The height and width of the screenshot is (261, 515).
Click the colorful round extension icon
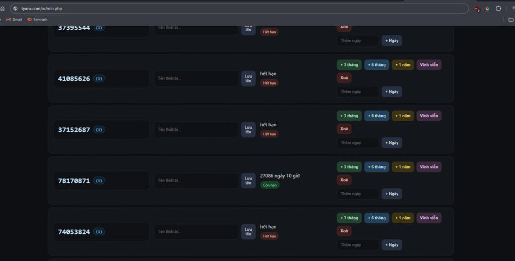pyautogui.click(x=487, y=9)
